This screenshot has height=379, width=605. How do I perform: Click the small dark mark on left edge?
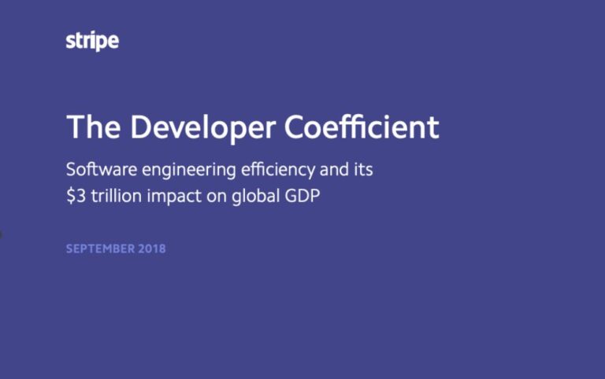point(1,233)
